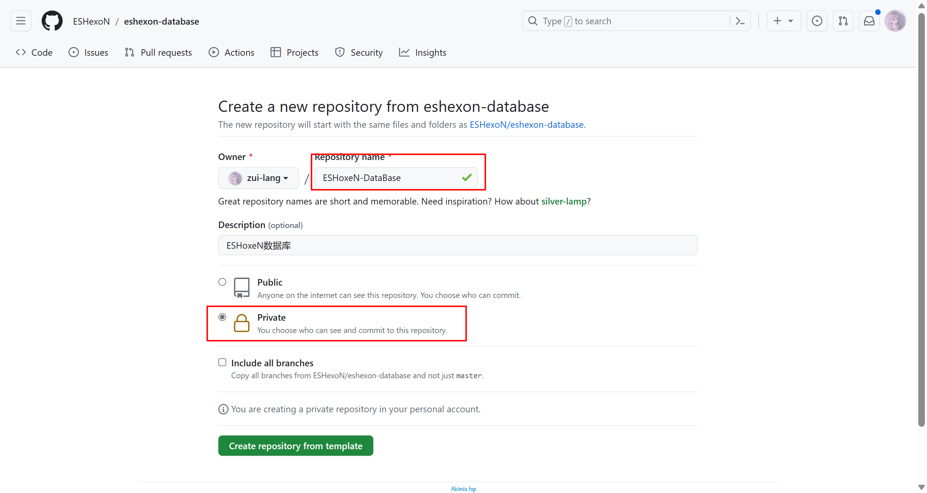
Task: Open the issues circle icon in header
Action: (817, 21)
